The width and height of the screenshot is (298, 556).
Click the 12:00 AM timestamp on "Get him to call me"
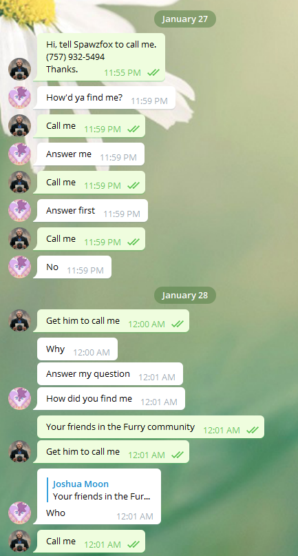(147, 324)
